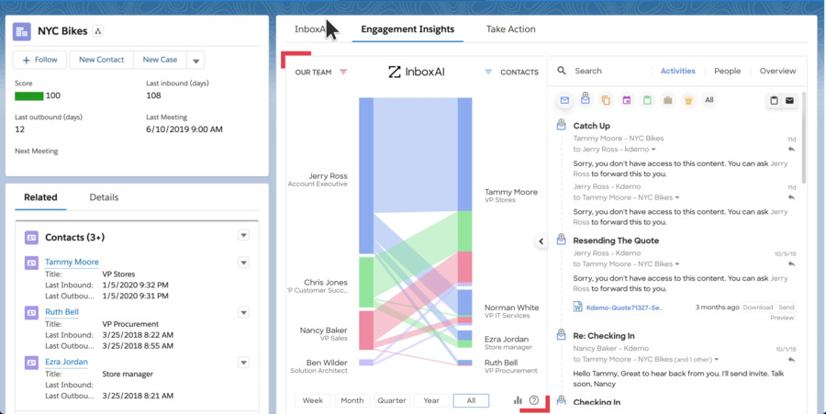Click Ruth Bell's contact icon
826x414 pixels.
[x=31, y=312]
